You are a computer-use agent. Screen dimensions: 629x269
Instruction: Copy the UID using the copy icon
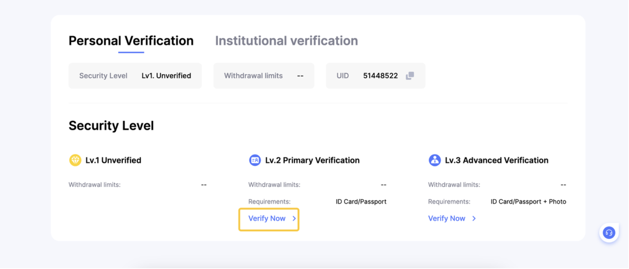tap(410, 76)
